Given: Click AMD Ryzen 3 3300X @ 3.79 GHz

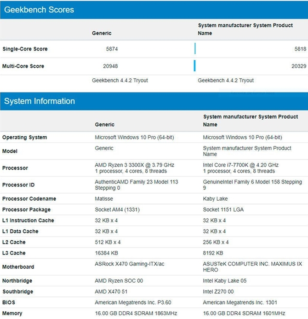Looking at the screenshot, I should coord(134,165).
